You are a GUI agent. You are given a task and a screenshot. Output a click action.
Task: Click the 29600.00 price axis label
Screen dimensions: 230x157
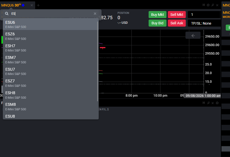212,45
